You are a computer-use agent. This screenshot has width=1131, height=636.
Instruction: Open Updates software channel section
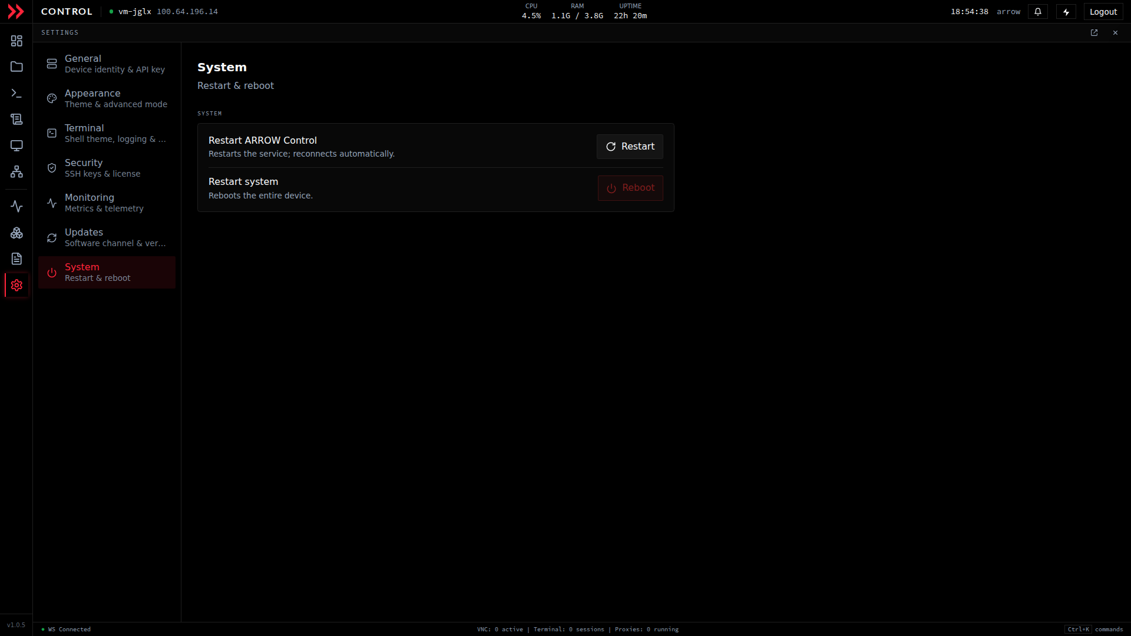point(107,237)
